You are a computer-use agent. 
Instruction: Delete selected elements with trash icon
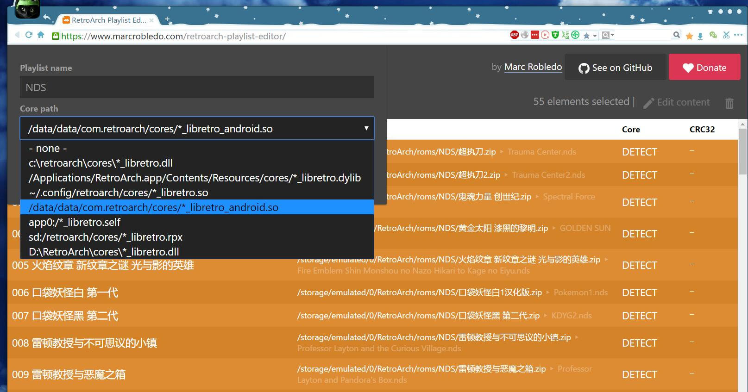(729, 103)
